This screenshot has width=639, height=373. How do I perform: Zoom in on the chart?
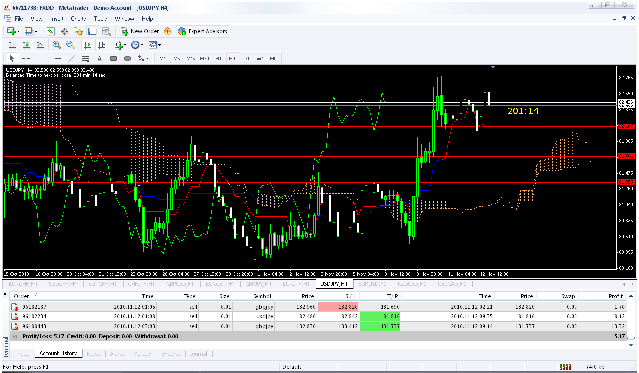(57, 45)
